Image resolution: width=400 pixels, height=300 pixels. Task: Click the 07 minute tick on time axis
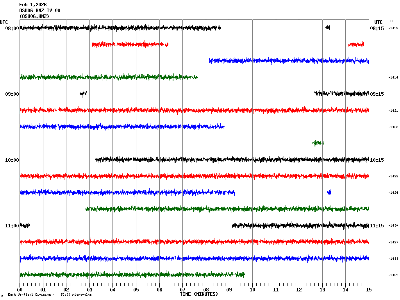182,290
